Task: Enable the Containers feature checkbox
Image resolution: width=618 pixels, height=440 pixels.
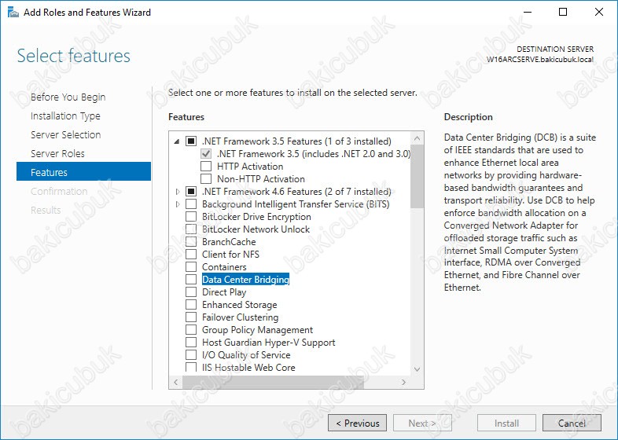Action: 191,267
